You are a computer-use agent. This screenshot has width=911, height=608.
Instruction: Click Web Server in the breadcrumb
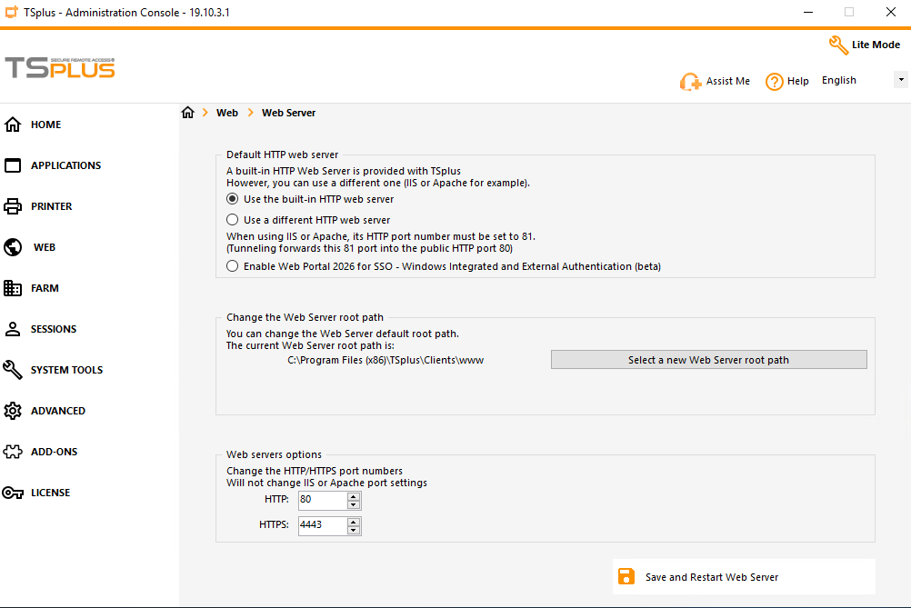tap(288, 112)
